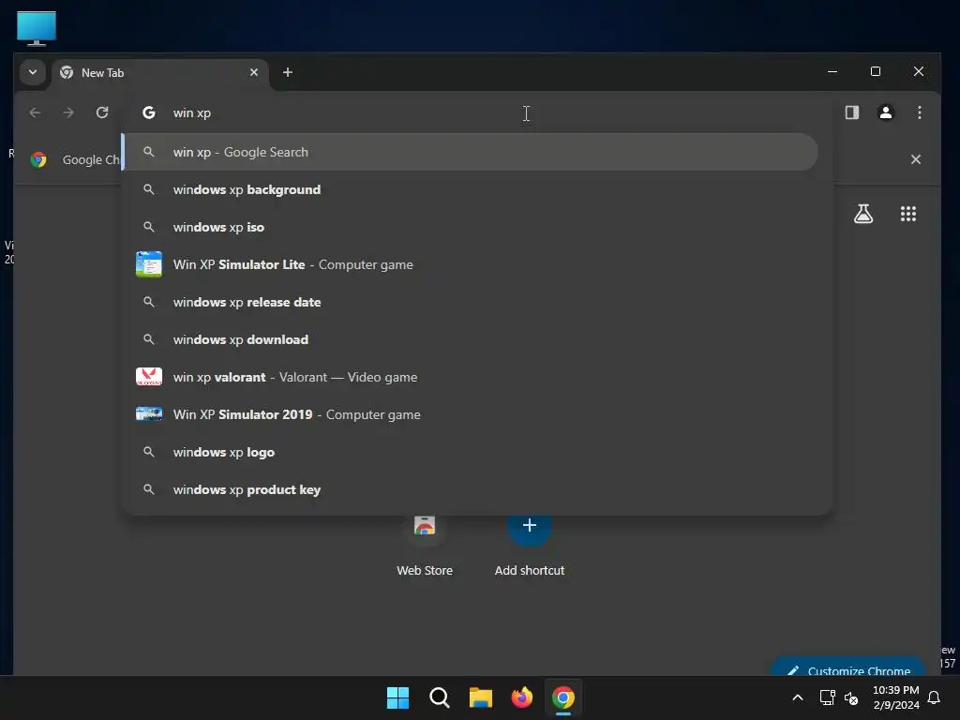Open the tab search dropdown arrow

pyautogui.click(x=33, y=72)
